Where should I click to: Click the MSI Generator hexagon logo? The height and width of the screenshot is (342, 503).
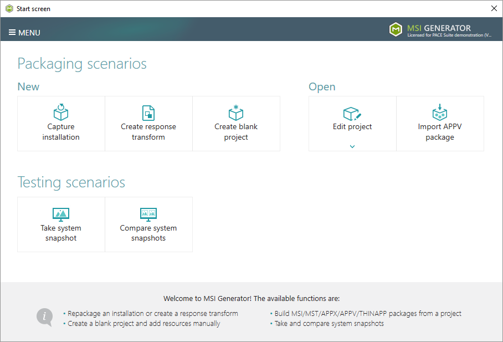(x=396, y=29)
